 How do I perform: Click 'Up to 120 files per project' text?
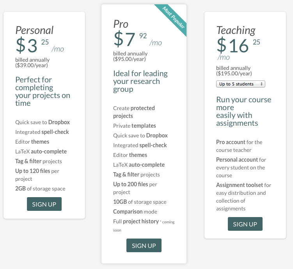[37, 175]
